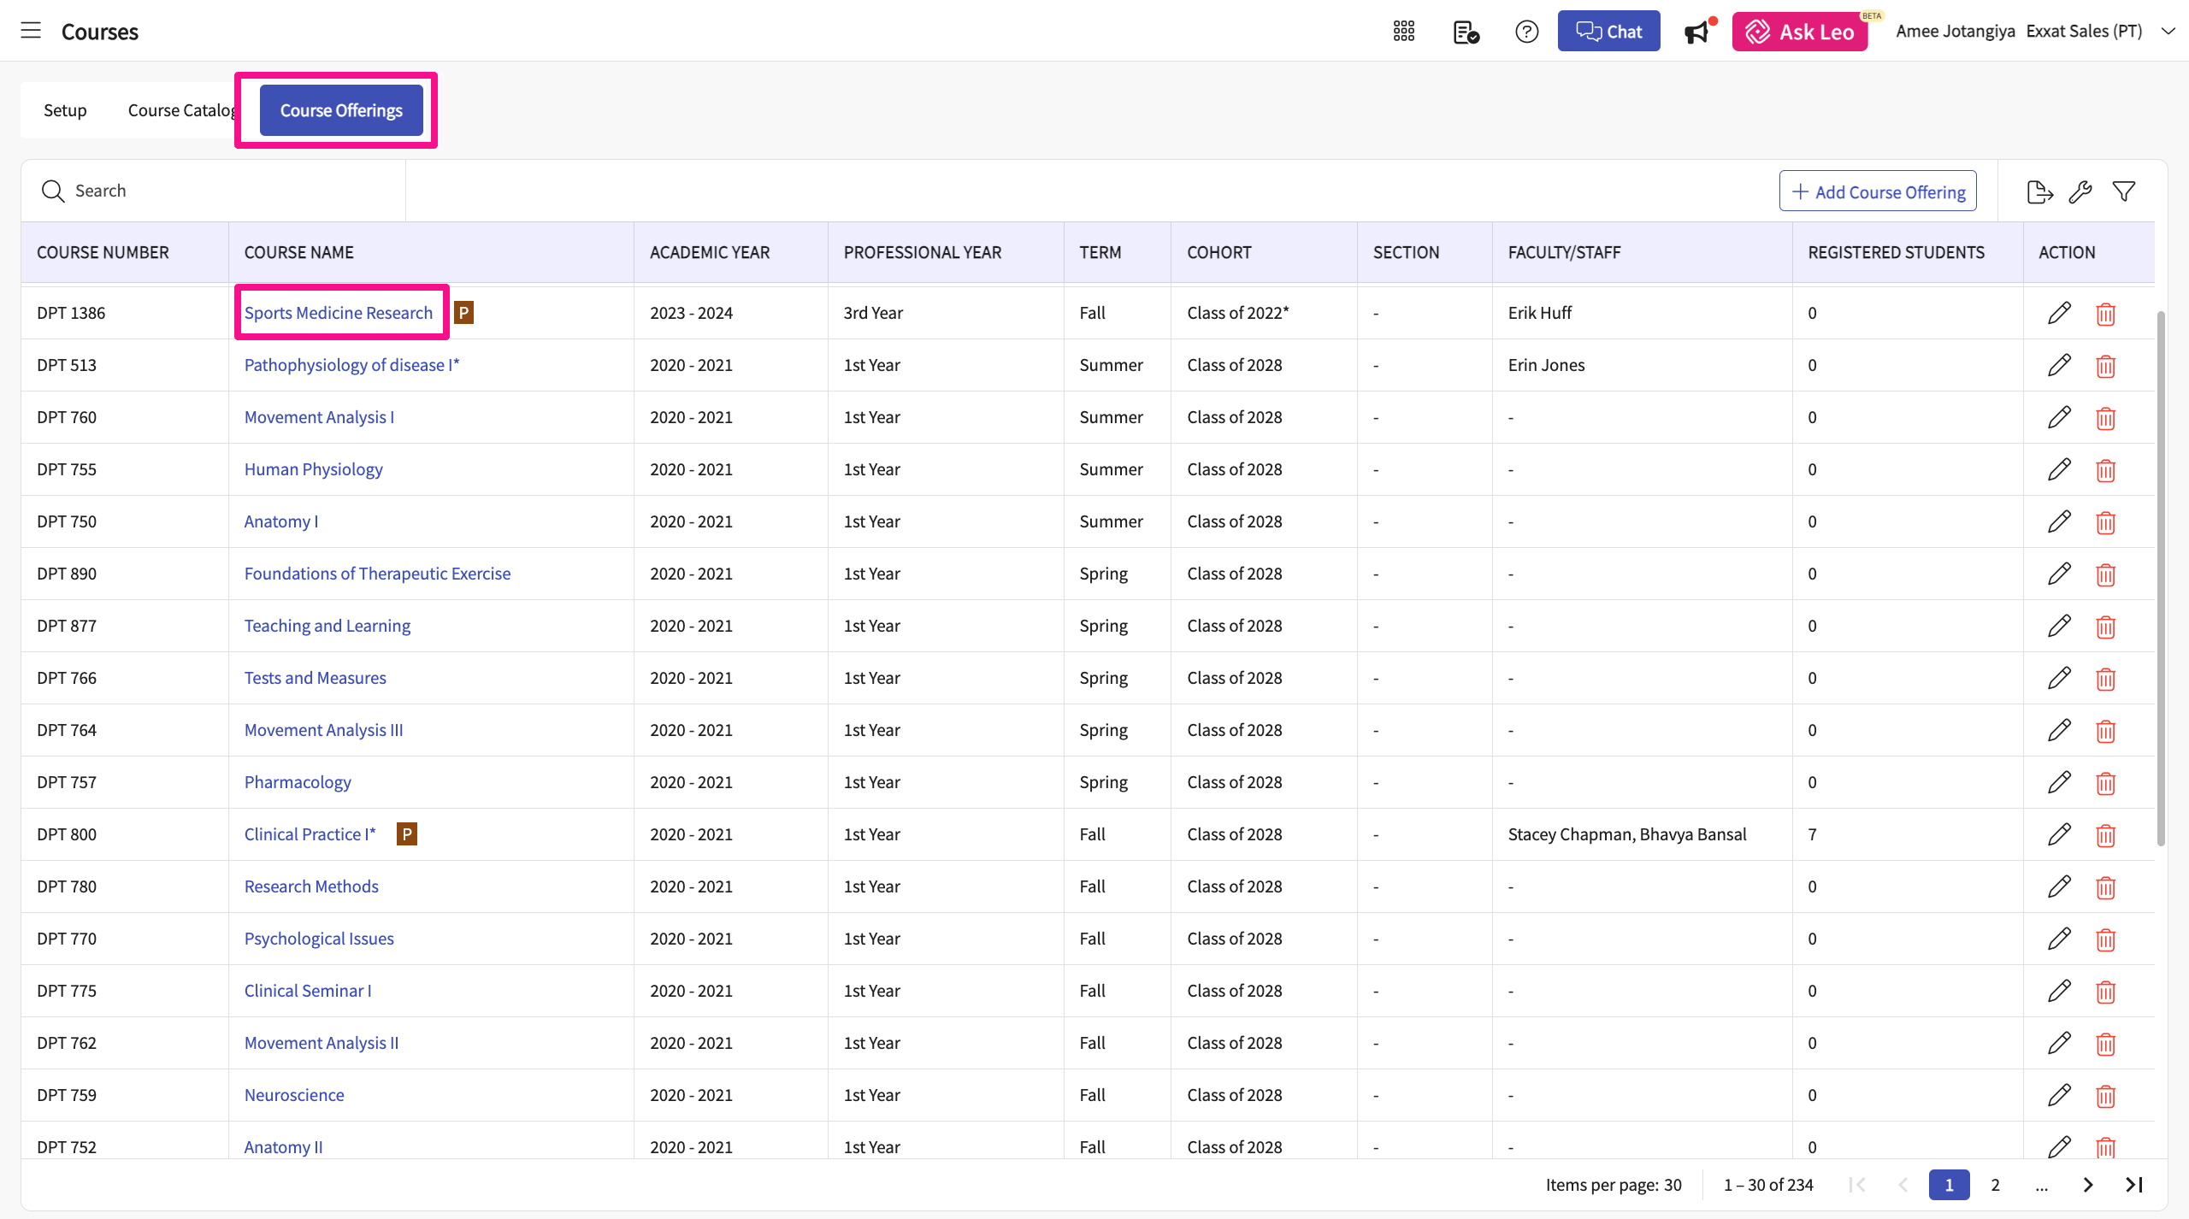Viewport: 2189px width, 1219px height.
Task: Click the export icon above table
Action: tap(2039, 191)
